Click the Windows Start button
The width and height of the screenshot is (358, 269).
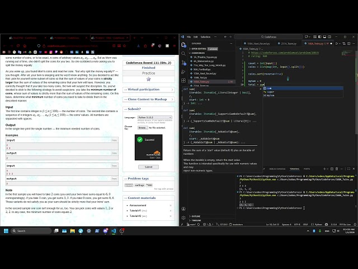tap(6, 231)
